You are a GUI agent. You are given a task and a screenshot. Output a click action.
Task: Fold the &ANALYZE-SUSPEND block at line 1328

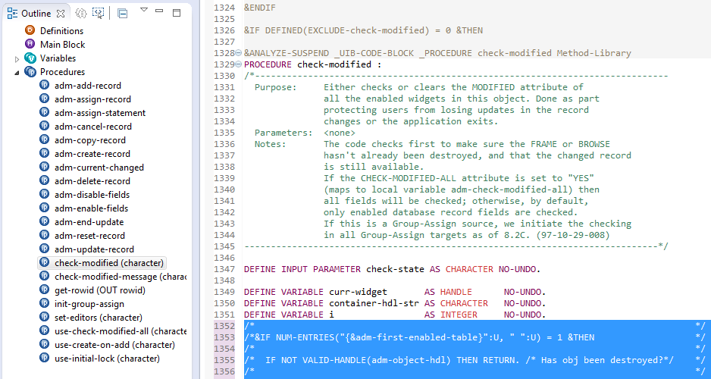pyautogui.click(x=239, y=53)
